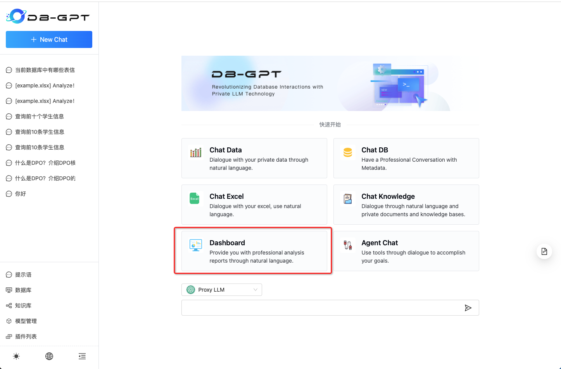Click the Chat Data bar chart icon
This screenshot has height=369, width=561.
tap(196, 152)
